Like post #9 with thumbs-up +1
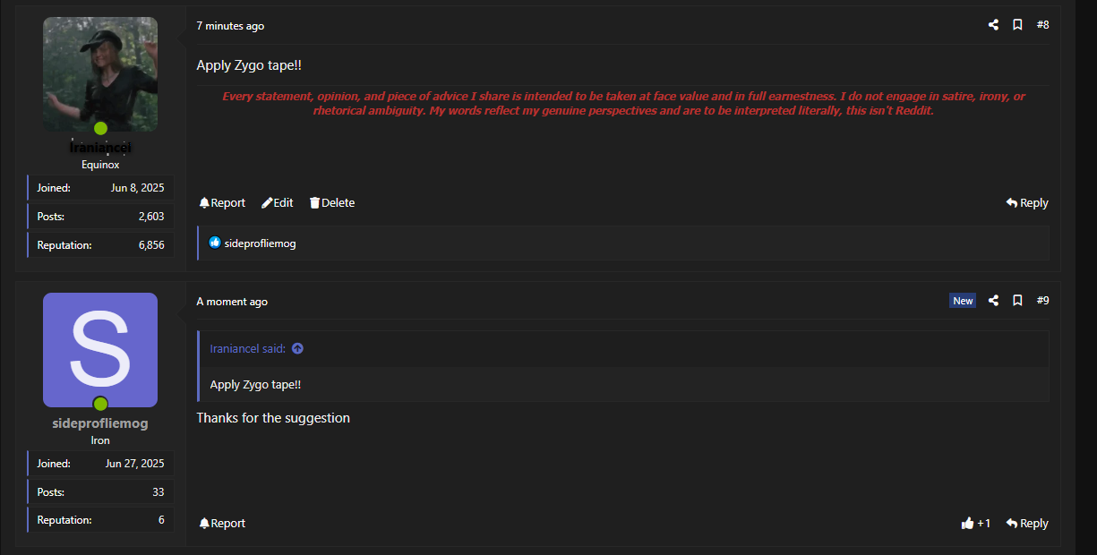 (975, 523)
